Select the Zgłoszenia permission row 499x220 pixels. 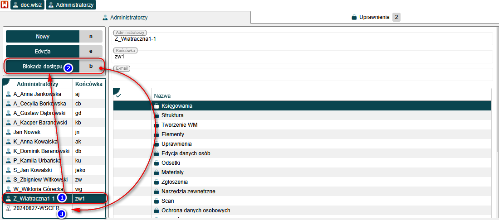click(303, 182)
